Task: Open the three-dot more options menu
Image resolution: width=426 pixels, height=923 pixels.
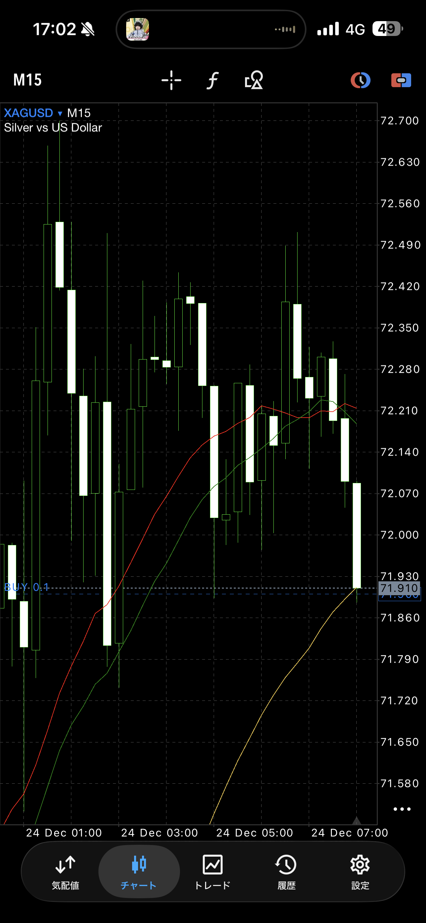Action: pos(402,809)
